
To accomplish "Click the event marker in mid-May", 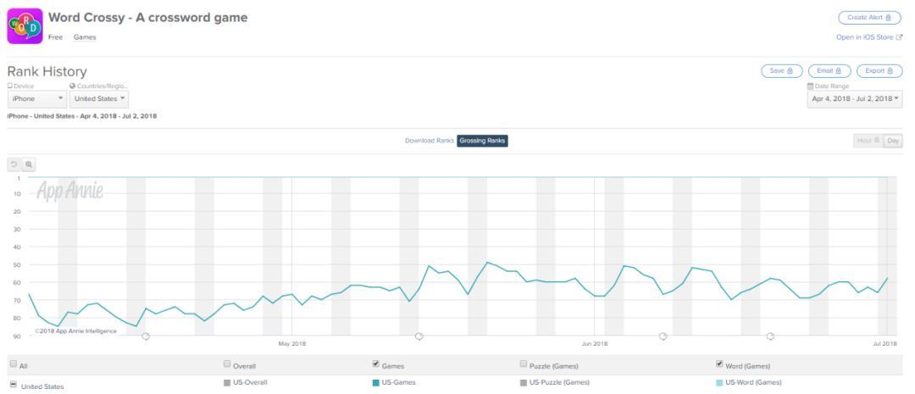I will point(419,336).
